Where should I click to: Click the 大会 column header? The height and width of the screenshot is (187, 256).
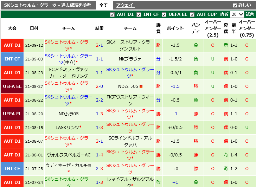pos(12,28)
